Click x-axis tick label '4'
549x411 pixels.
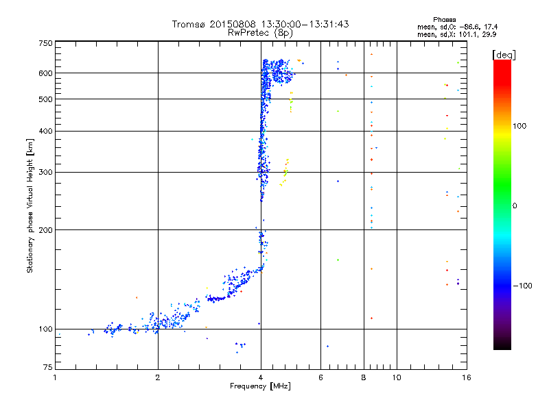pos(261,377)
